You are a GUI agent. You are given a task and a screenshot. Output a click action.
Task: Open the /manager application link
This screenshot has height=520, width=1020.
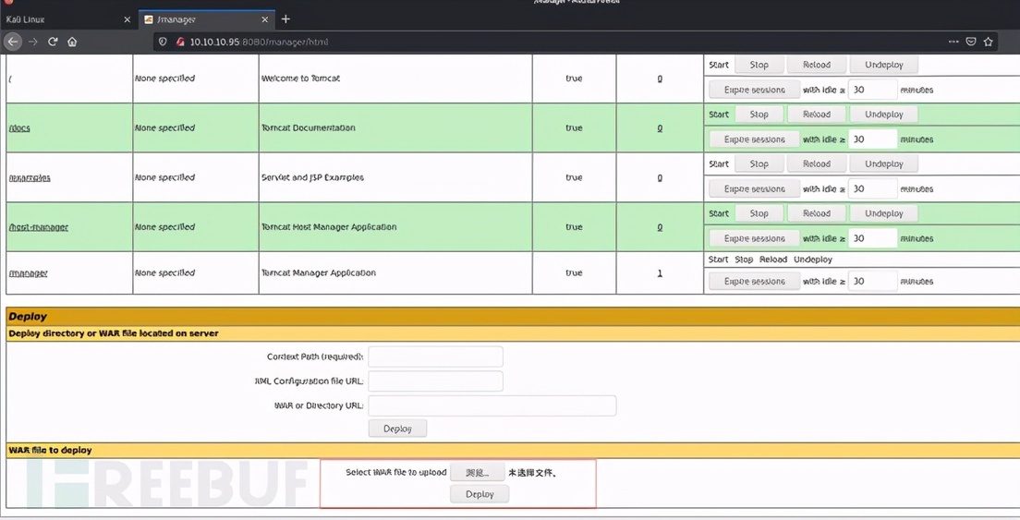pos(28,273)
